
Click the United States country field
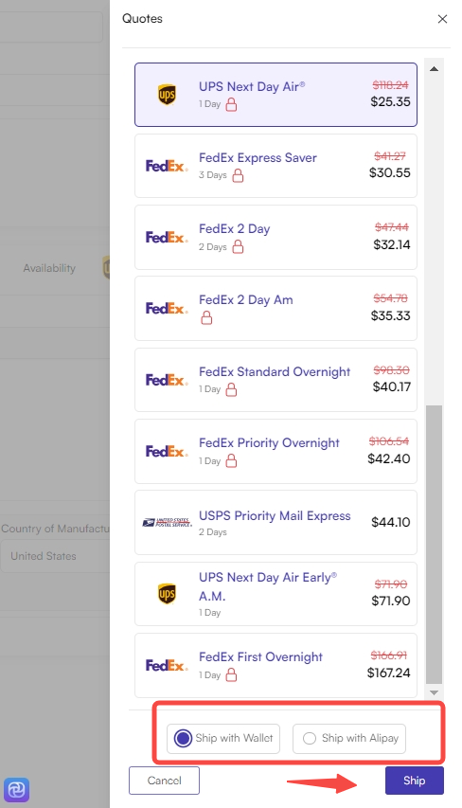click(55, 556)
